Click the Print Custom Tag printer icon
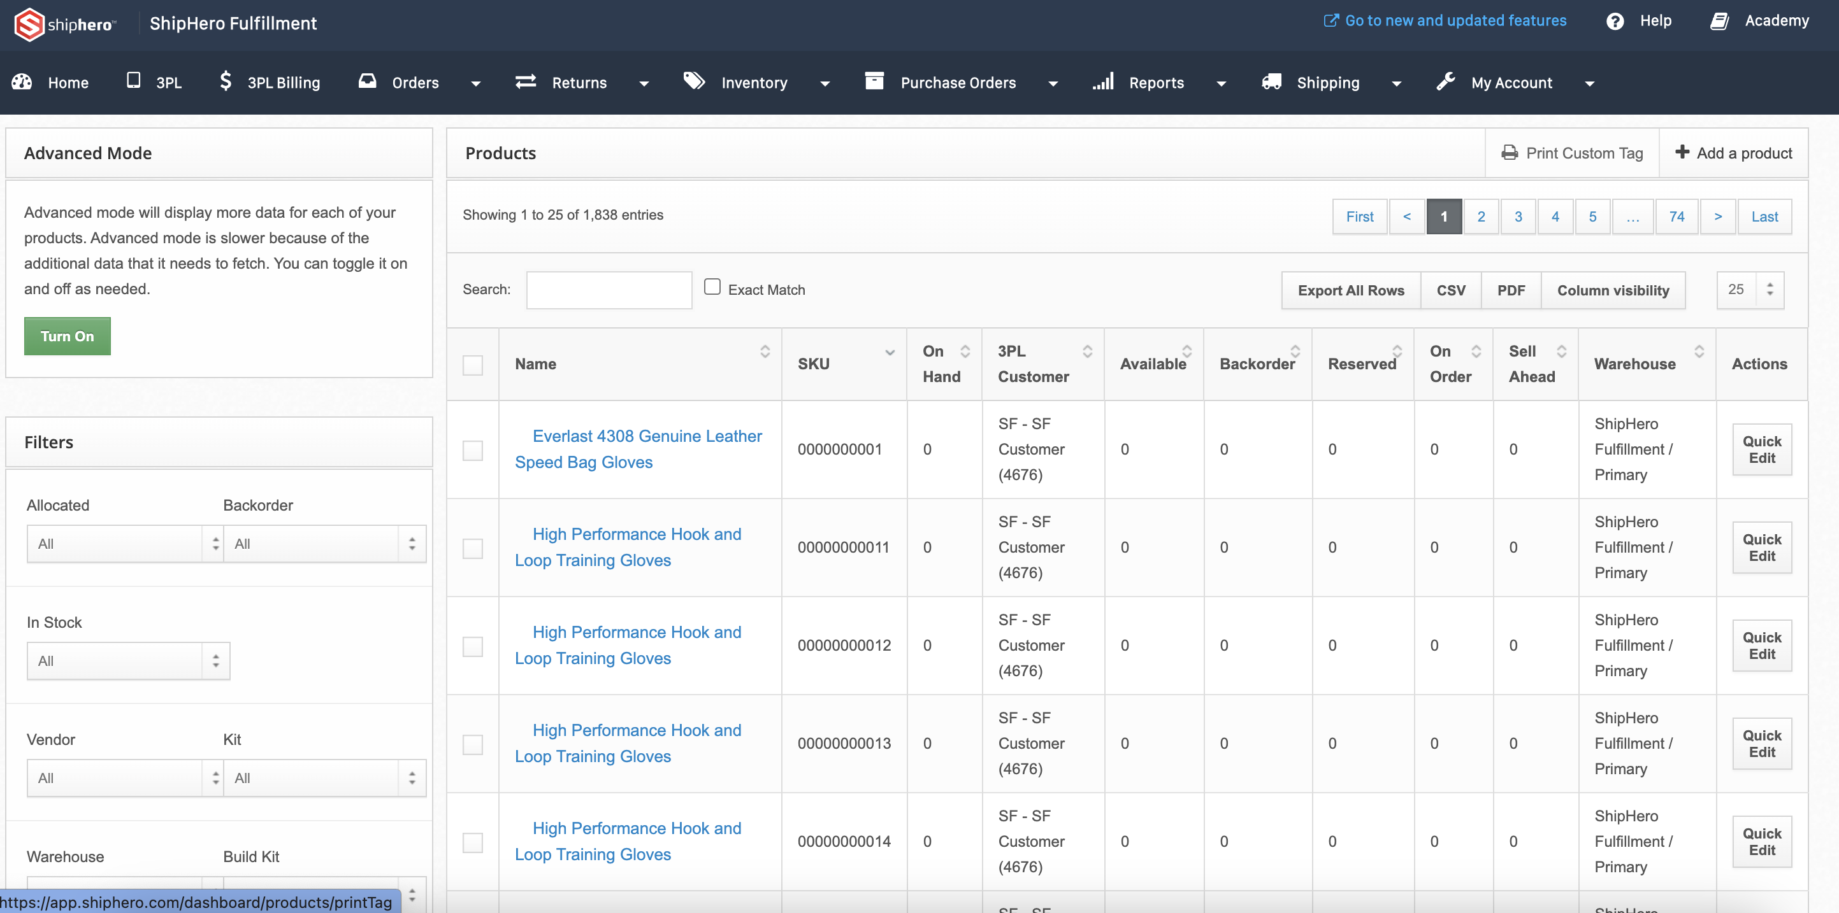The height and width of the screenshot is (913, 1839). (1509, 153)
